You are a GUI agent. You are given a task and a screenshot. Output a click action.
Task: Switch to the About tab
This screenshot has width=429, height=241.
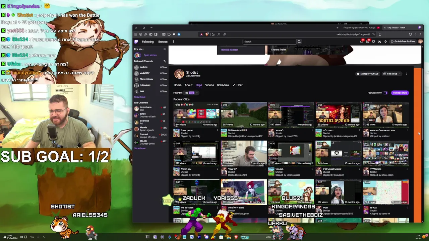click(188, 85)
